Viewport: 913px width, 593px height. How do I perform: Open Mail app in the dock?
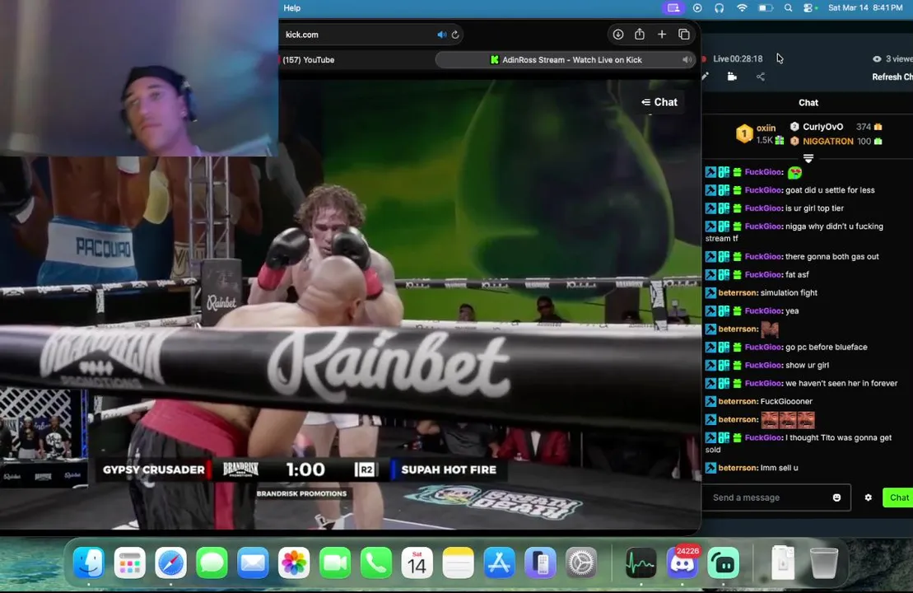(253, 563)
